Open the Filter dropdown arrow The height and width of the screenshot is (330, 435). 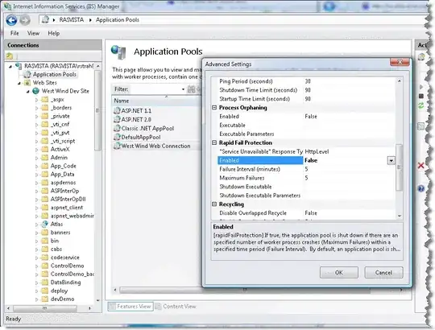click(183, 89)
